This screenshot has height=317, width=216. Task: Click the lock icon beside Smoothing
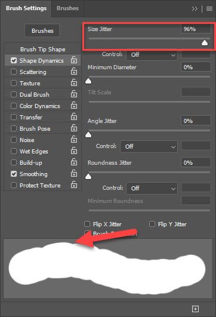tap(74, 174)
